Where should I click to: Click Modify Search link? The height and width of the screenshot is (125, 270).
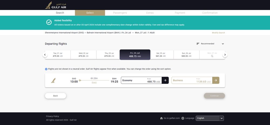pyautogui.click(x=218, y=33)
